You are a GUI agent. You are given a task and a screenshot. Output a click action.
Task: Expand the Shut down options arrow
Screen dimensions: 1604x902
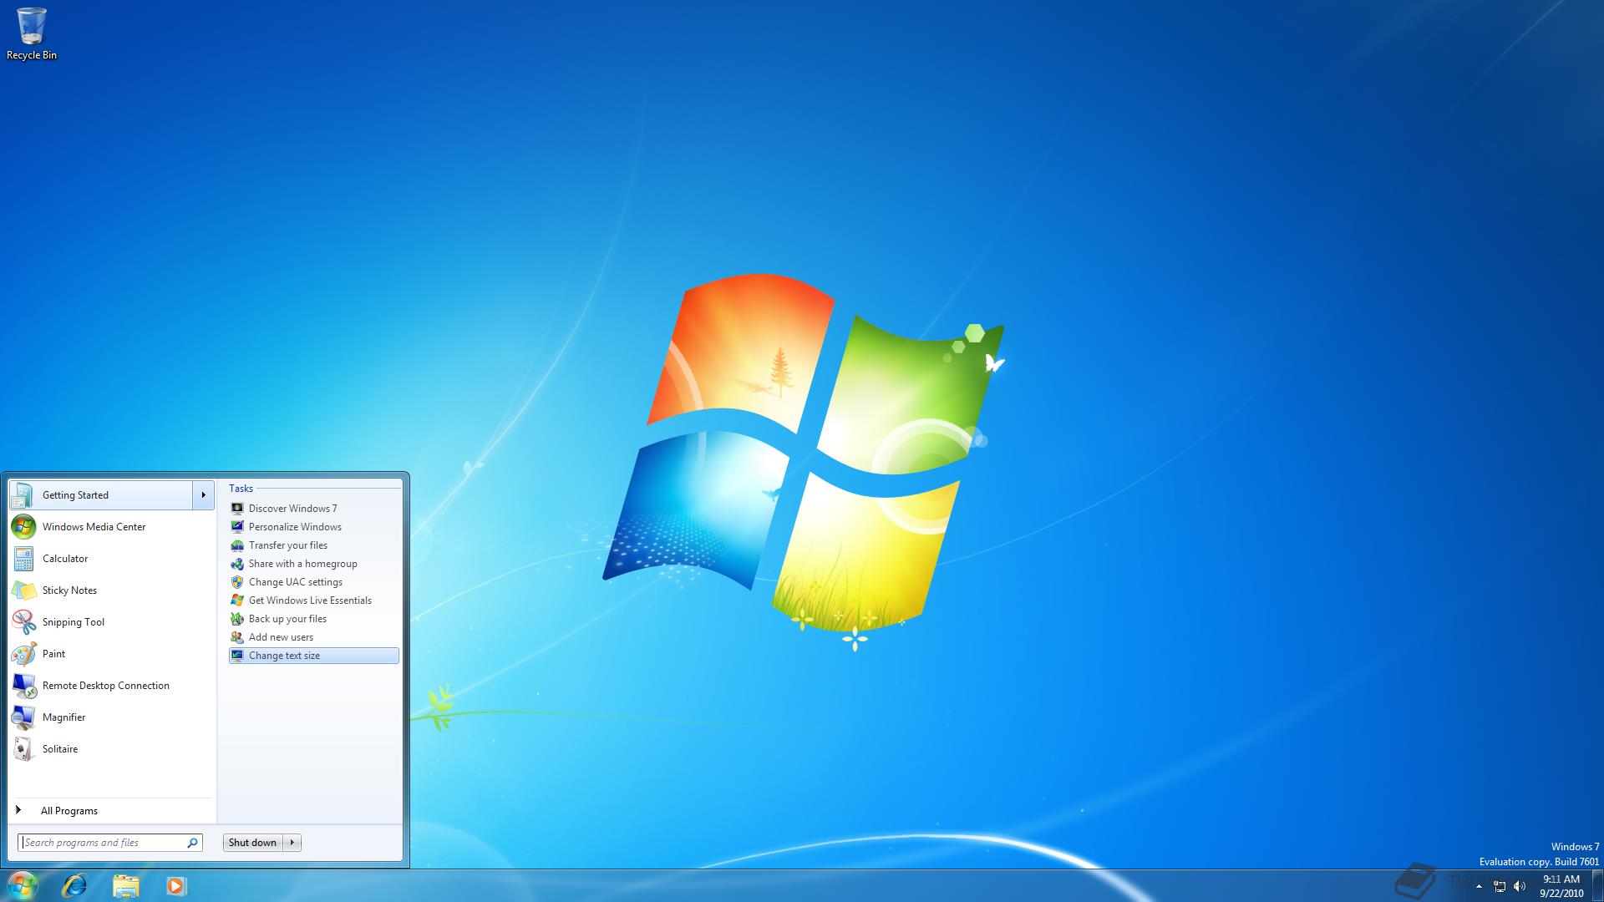click(x=292, y=843)
